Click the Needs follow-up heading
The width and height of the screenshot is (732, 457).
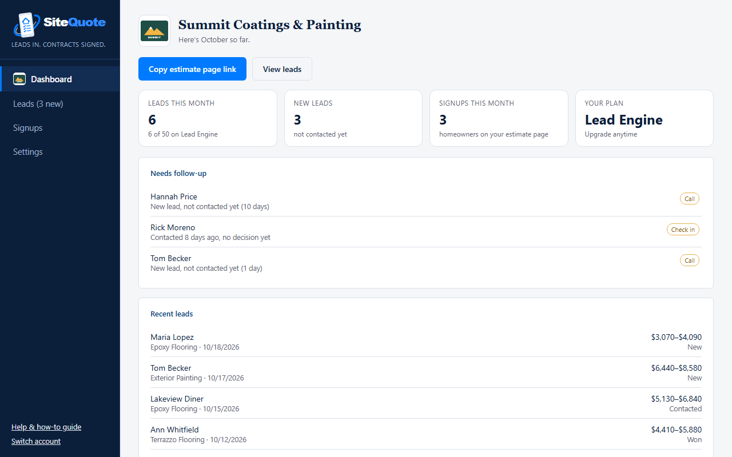(178, 173)
